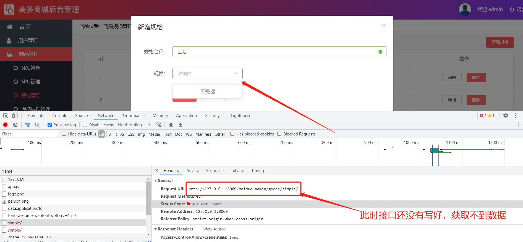Image resolution: width=523 pixels, height=242 pixels.
Task: Click 编辑 button in row 1
Action: pyautogui.click(x=452, y=78)
